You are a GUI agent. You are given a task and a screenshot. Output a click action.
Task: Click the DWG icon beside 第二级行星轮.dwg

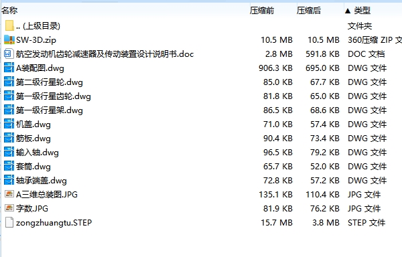click(9, 82)
